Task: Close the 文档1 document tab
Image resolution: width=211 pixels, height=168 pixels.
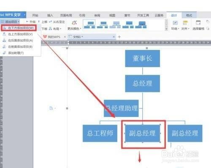Action: coord(114,37)
